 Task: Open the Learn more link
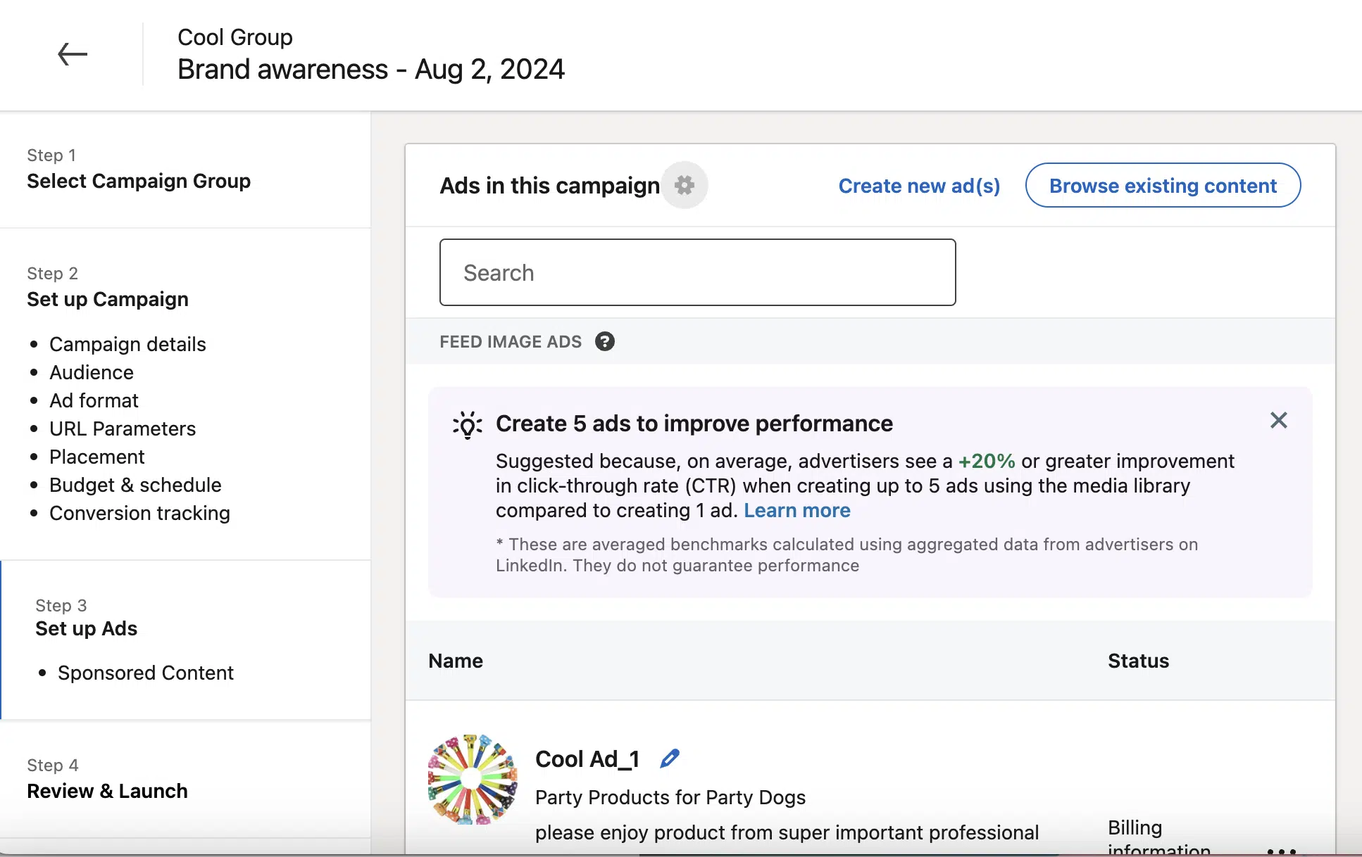point(796,510)
